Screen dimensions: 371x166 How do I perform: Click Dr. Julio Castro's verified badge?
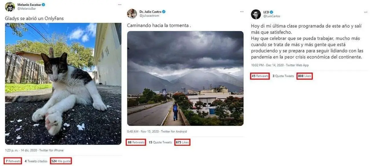(164, 12)
